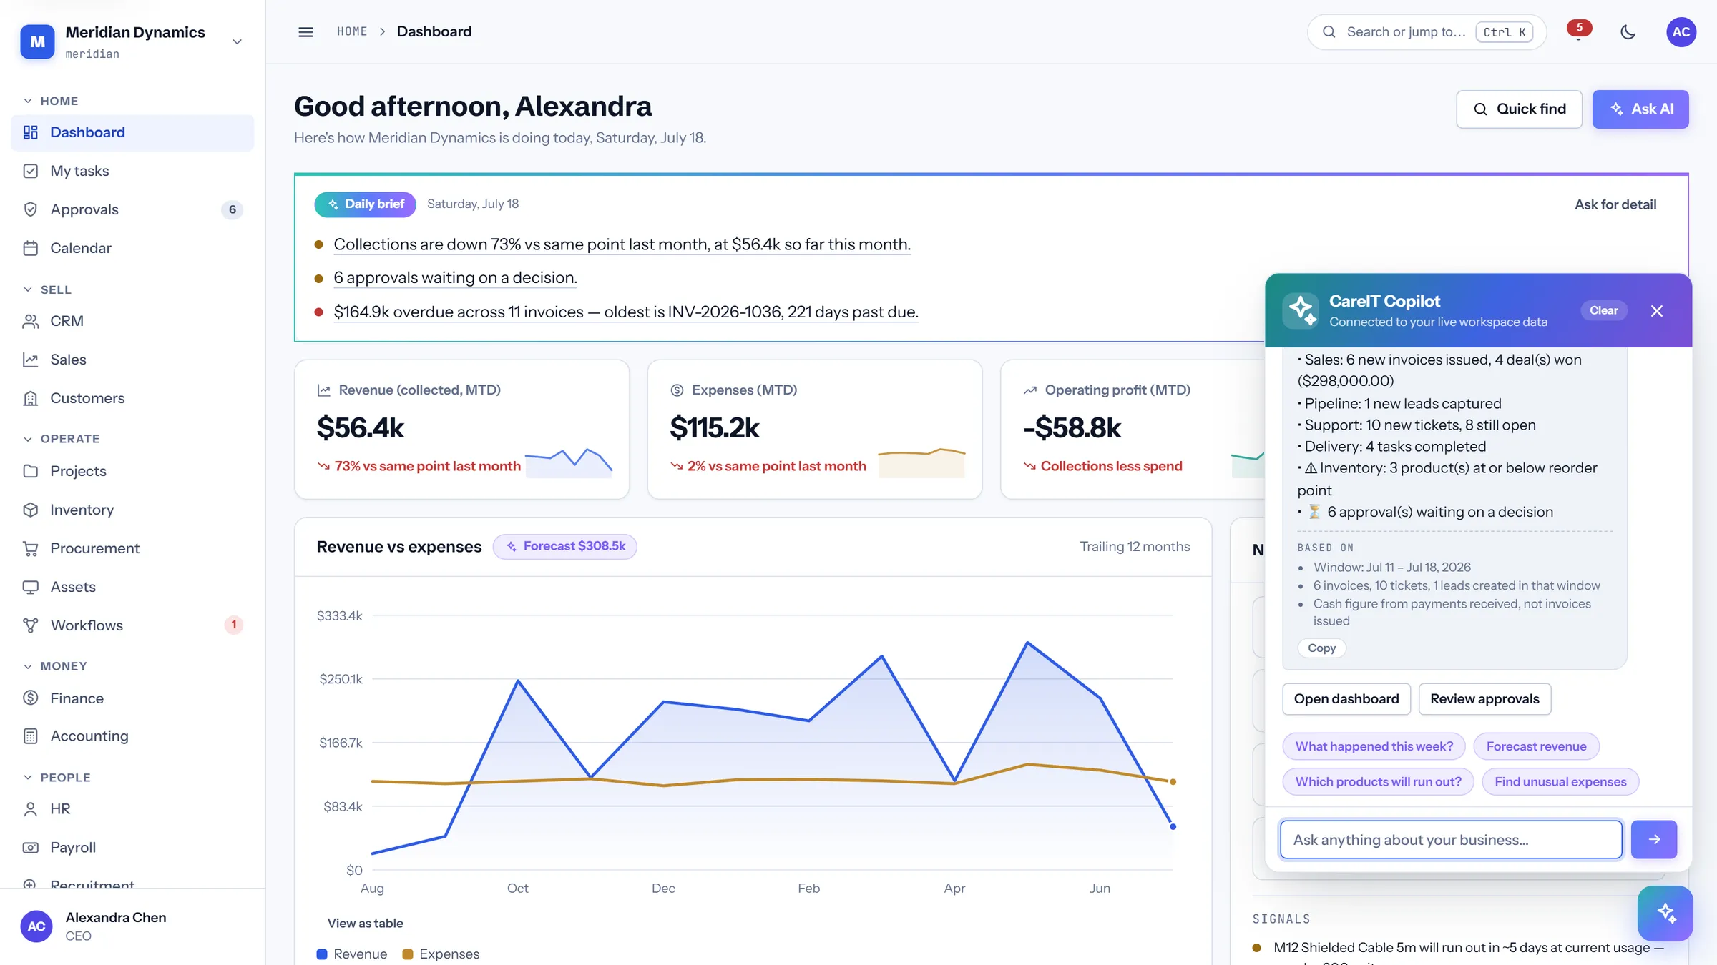Focus the Ask anything about your business field
1717x965 pixels.
1451,839
